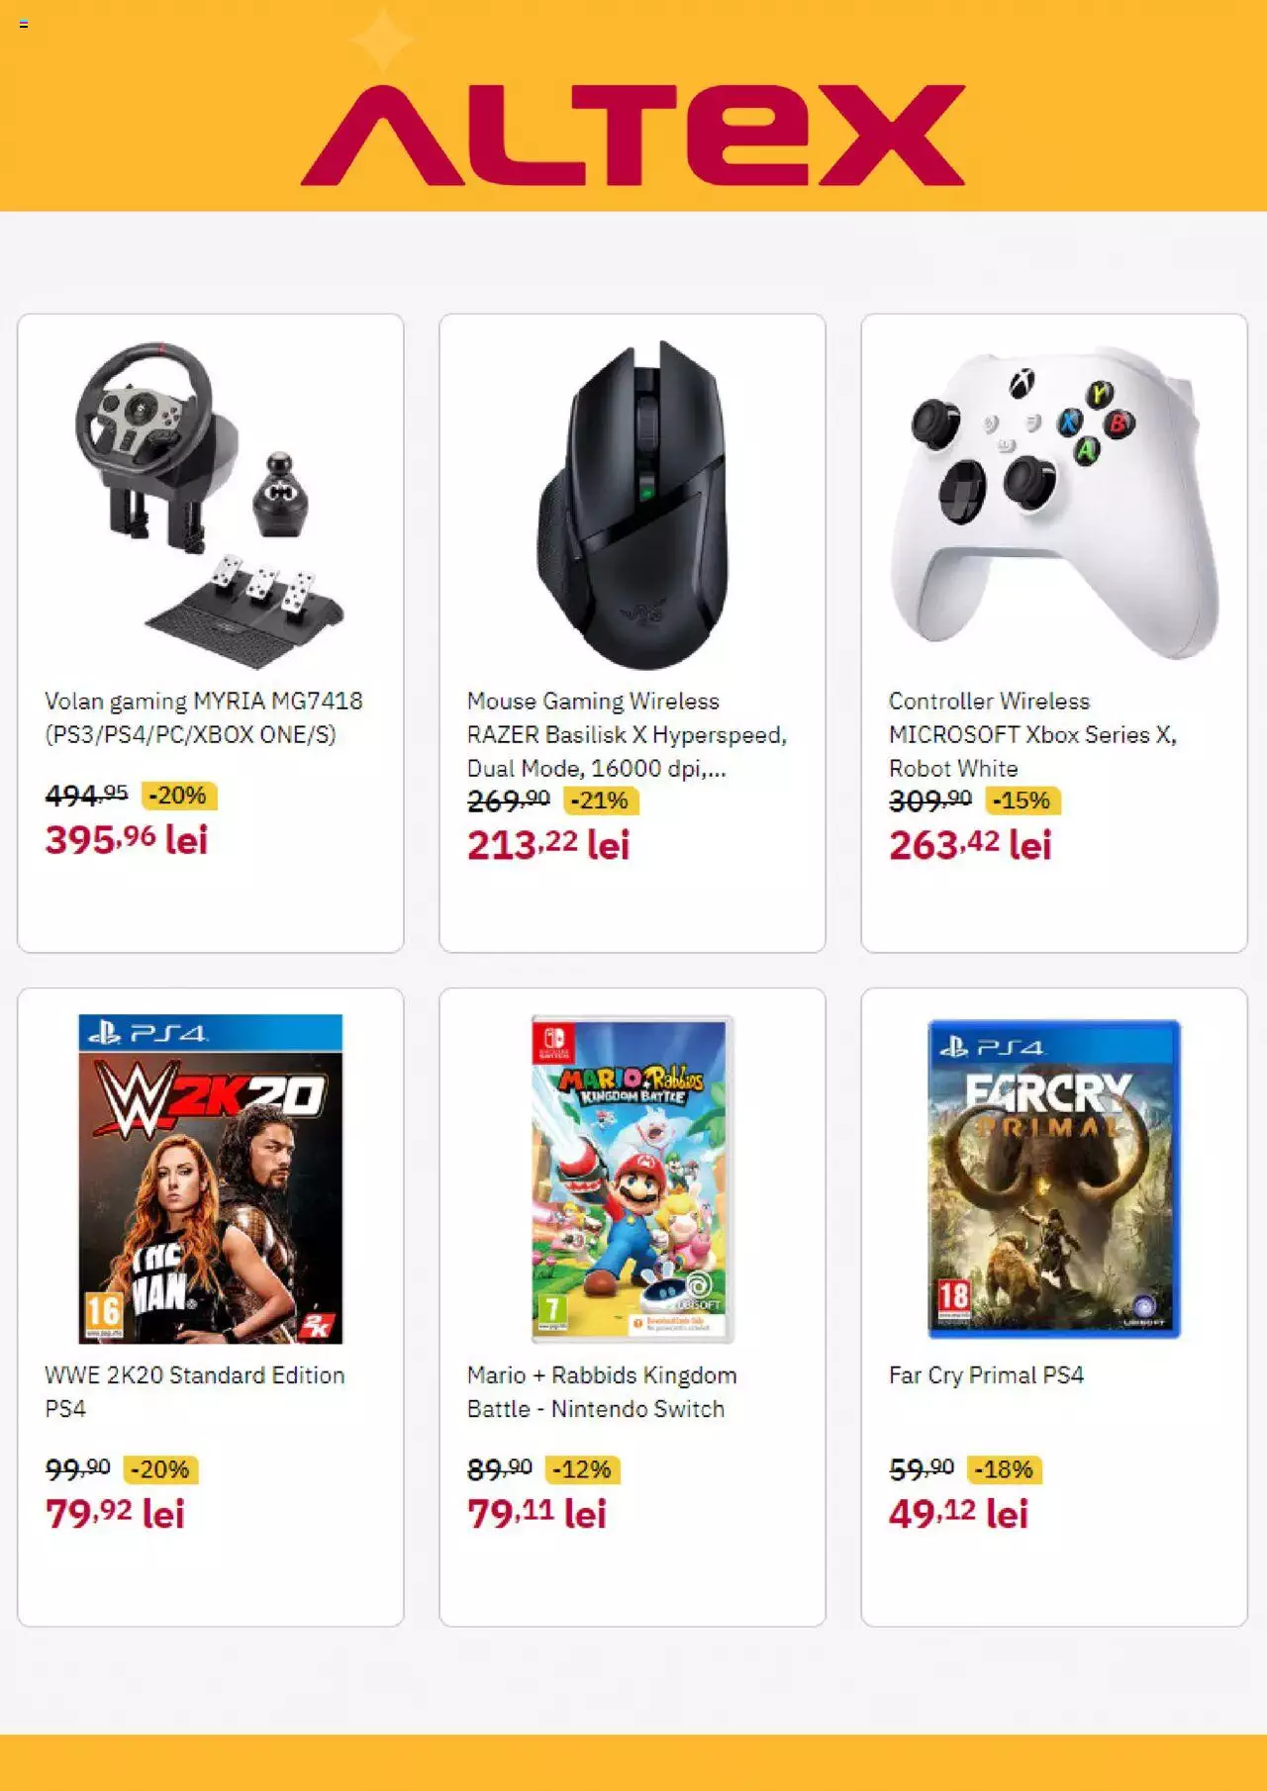The height and width of the screenshot is (1791, 1267).
Task: Open the WWE 2K20 game cover
Action: coord(210,1178)
